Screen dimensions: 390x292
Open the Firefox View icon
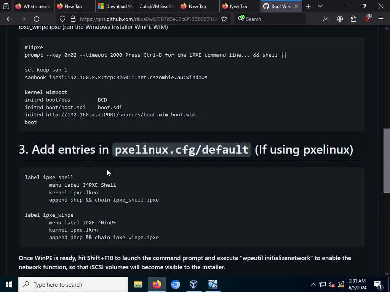click(6, 6)
